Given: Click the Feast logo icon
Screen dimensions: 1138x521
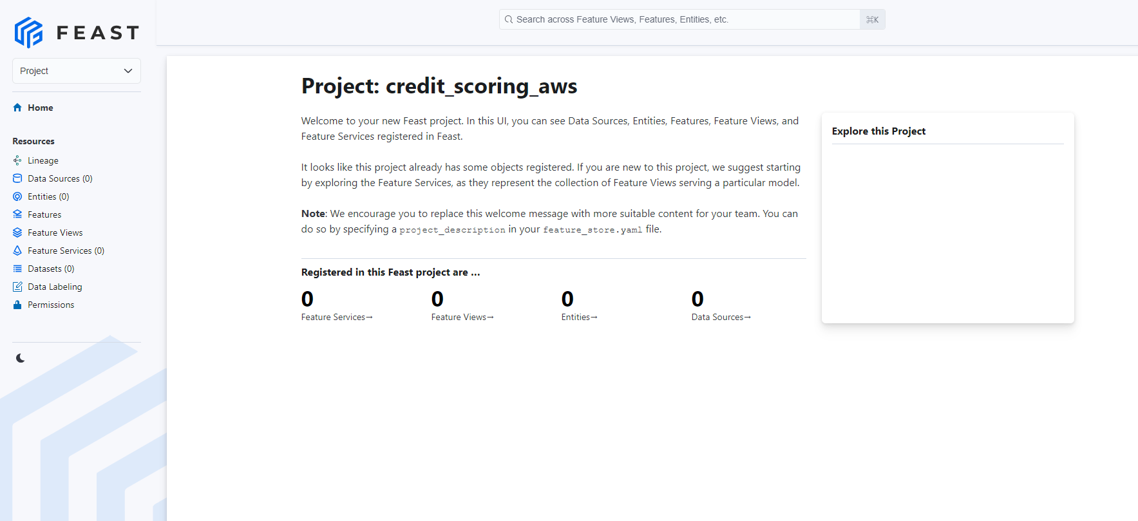Looking at the screenshot, I should 29,32.
